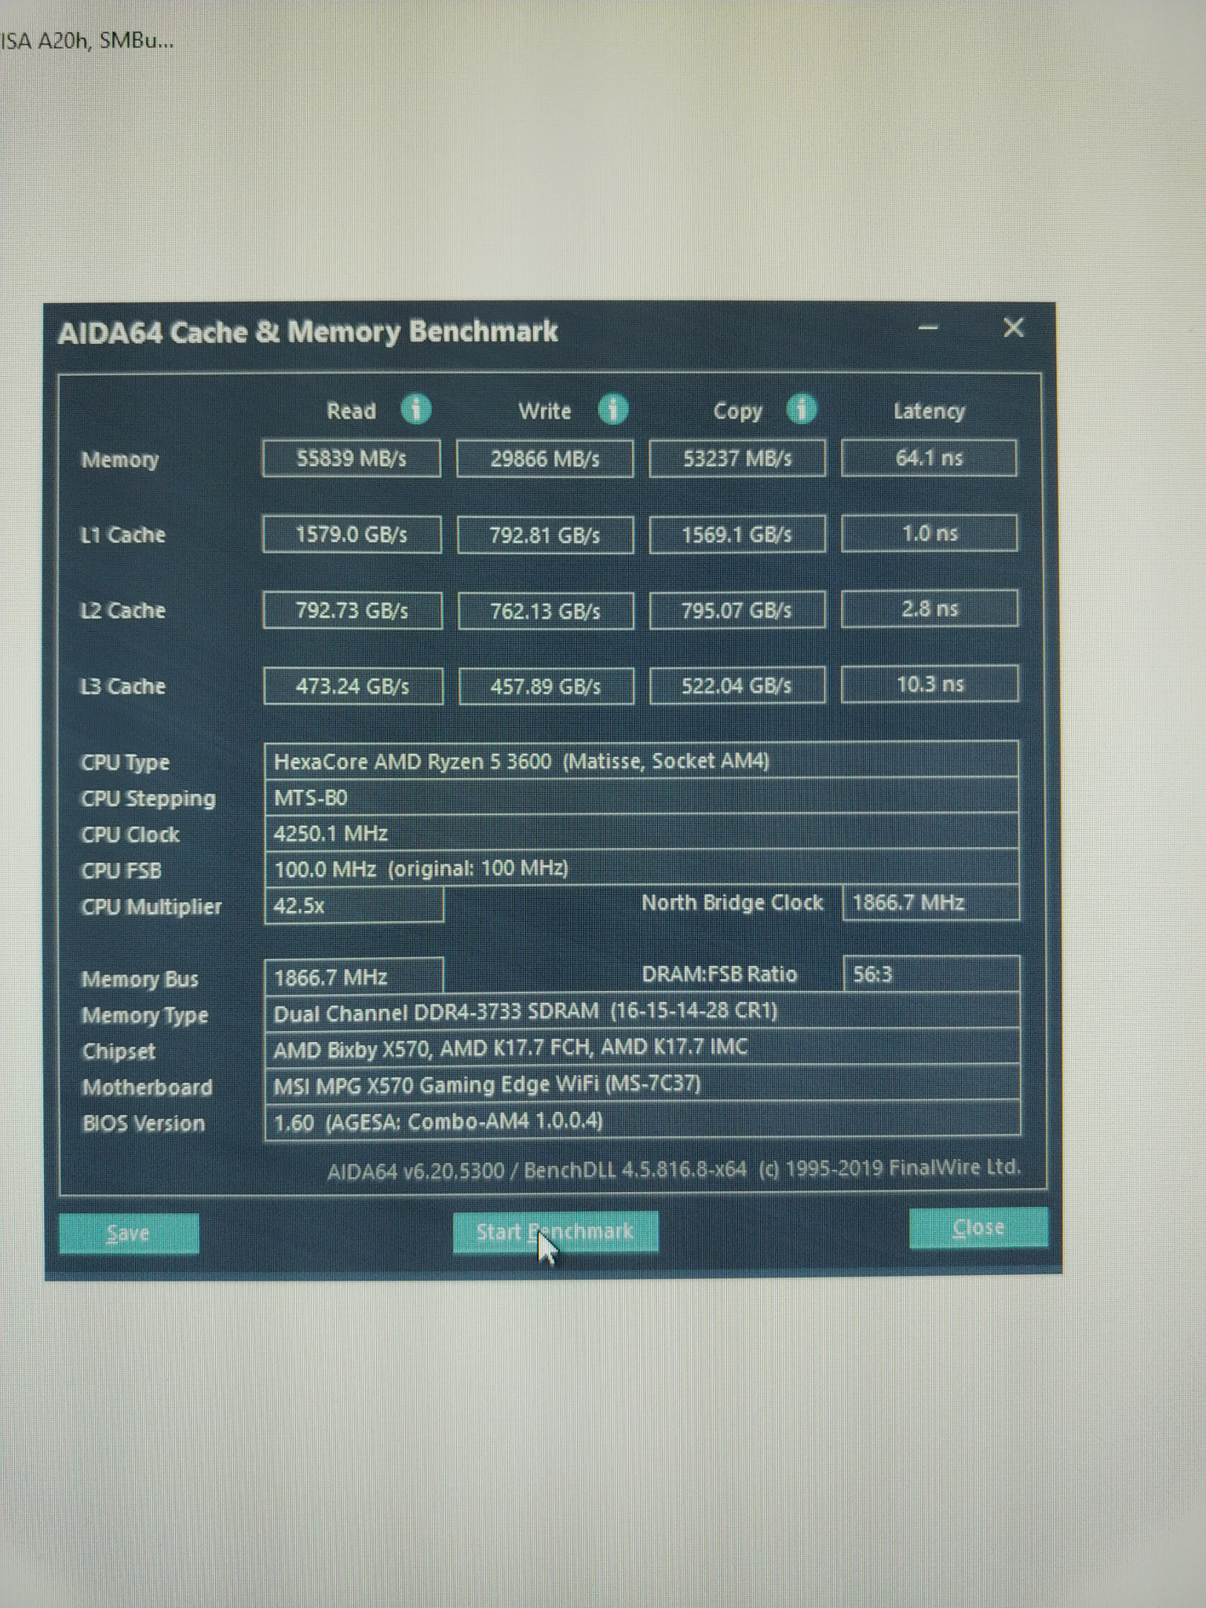The width and height of the screenshot is (1206, 1608).
Task: Click the Close button
Action: (978, 1227)
